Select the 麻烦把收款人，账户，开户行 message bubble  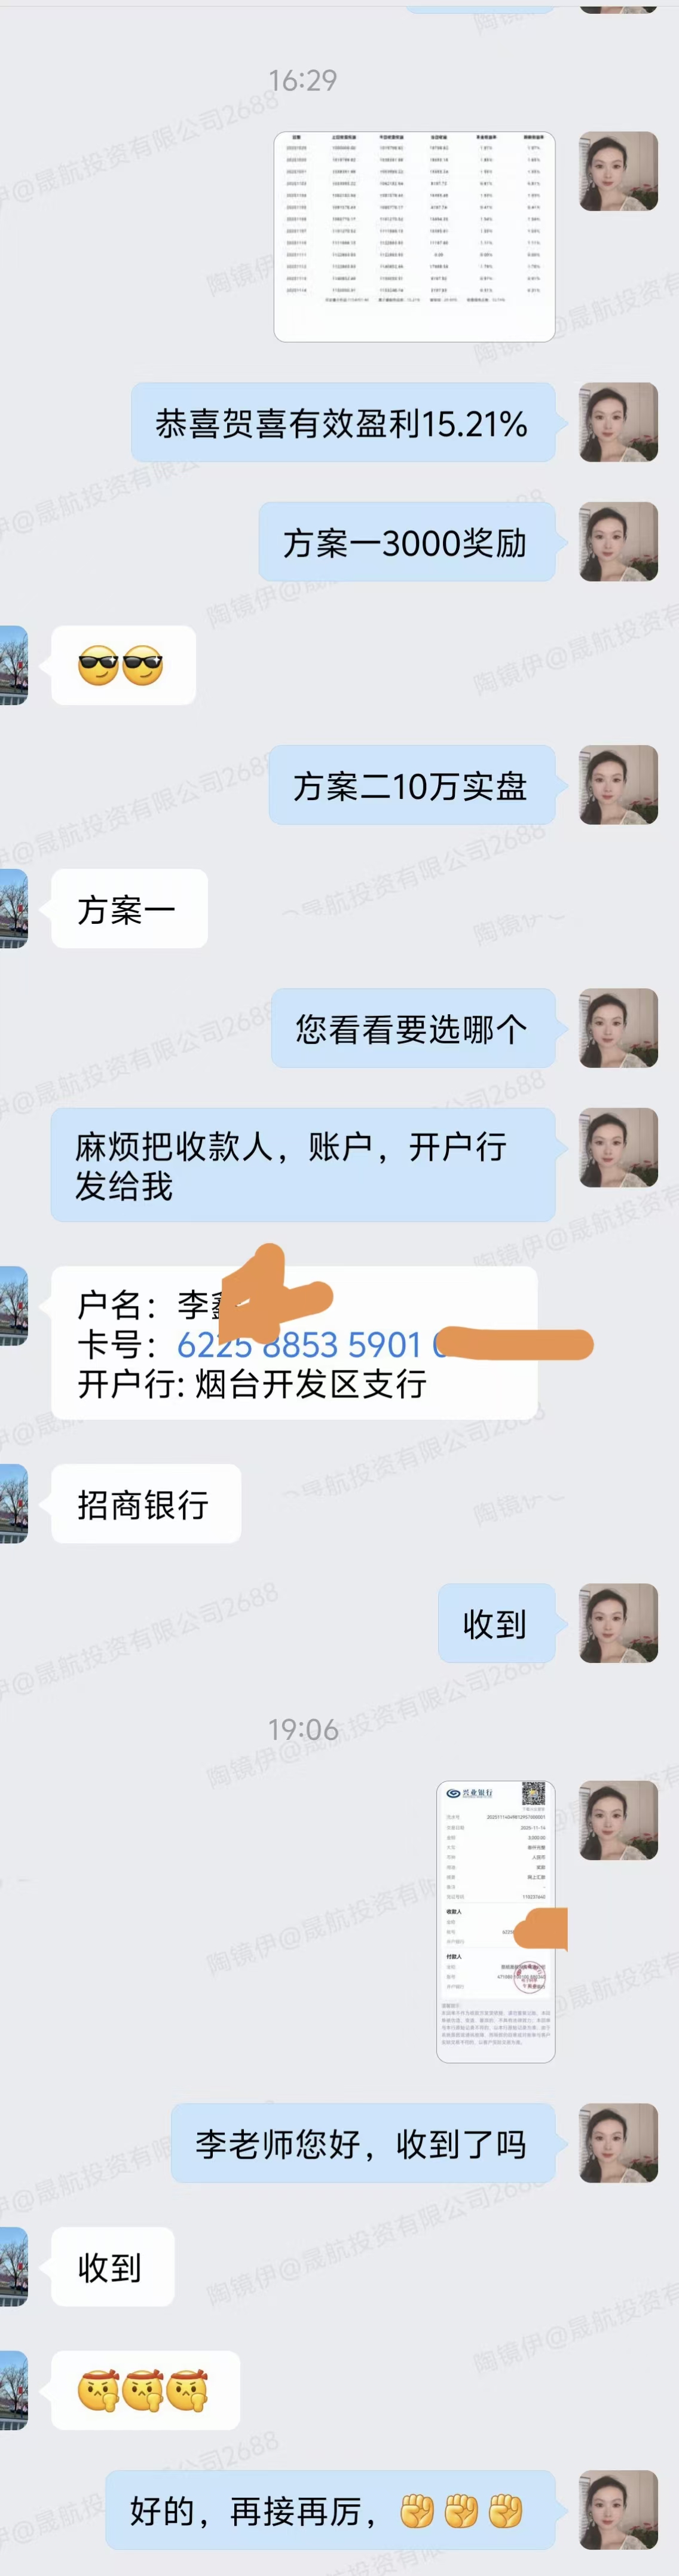(x=303, y=1165)
